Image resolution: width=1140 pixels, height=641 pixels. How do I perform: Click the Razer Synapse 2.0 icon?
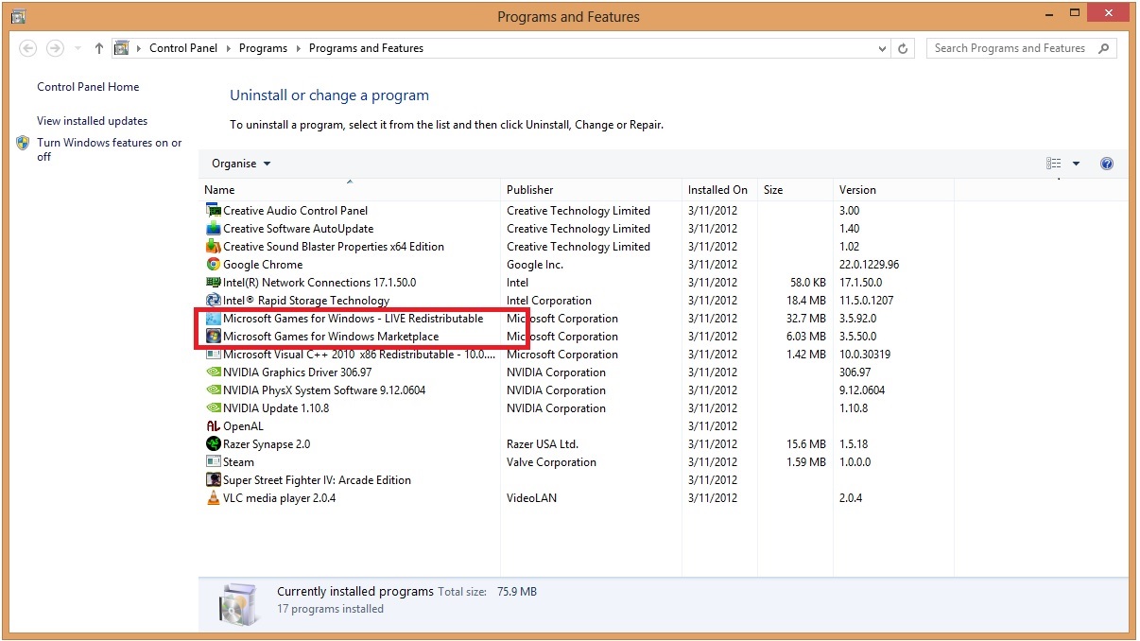[213, 444]
